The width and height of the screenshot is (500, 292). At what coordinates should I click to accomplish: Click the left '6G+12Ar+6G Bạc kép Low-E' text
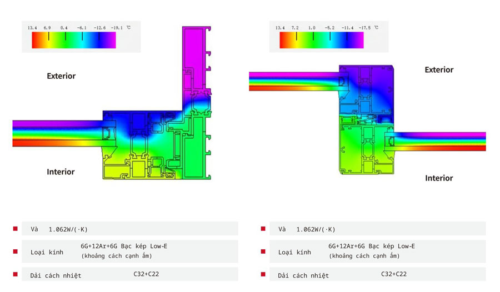pyautogui.click(x=124, y=246)
